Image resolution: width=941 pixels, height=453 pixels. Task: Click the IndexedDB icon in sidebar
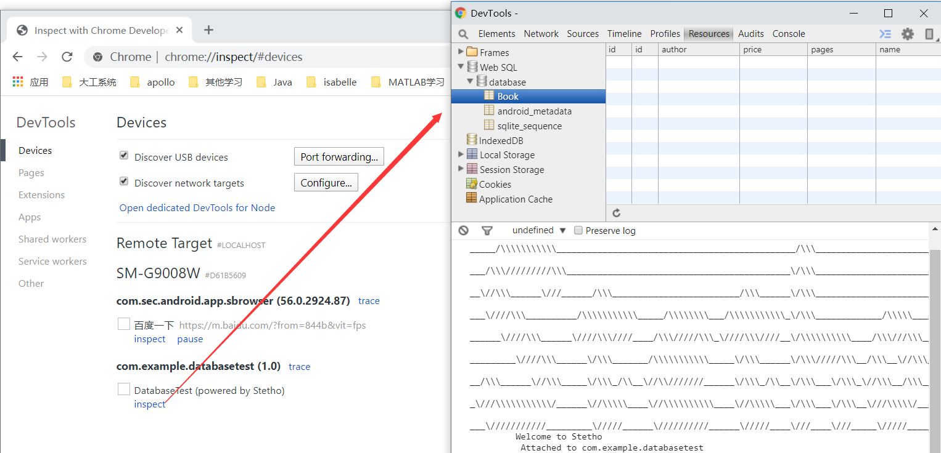[x=472, y=140]
